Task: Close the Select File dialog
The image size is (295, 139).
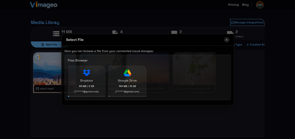Action: (x=226, y=40)
